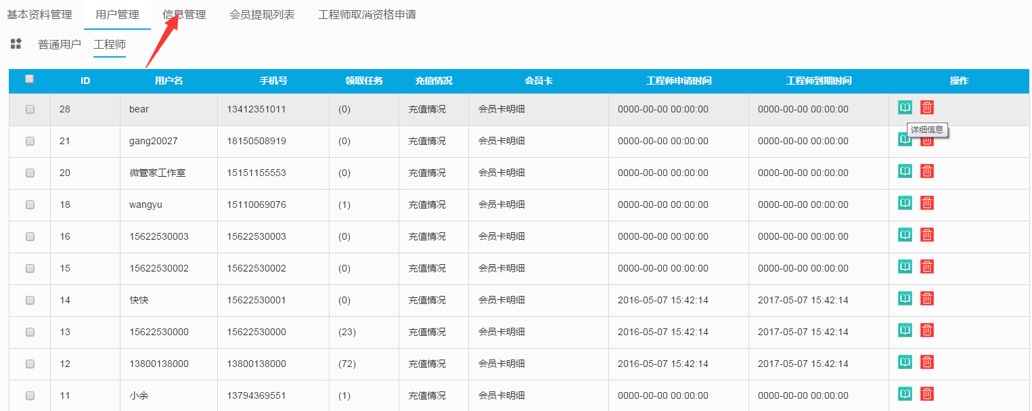Open details for user 快快
Screen dimensions: 1032x411
click(x=905, y=299)
